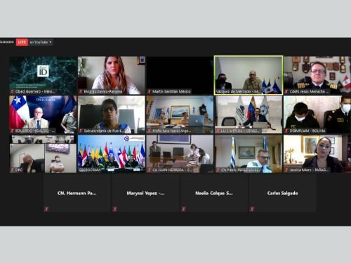Select the tile showing many country flags

pos(112,154)
